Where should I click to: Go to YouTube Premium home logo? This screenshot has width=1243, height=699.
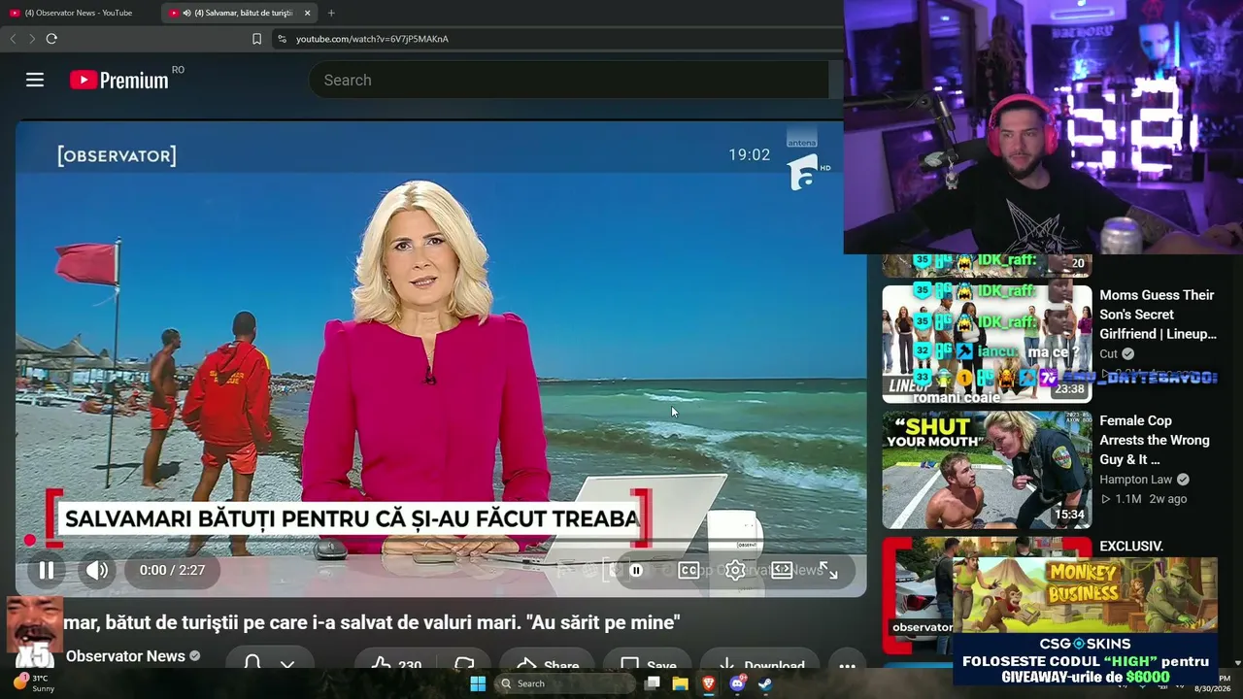click(119, 81)
